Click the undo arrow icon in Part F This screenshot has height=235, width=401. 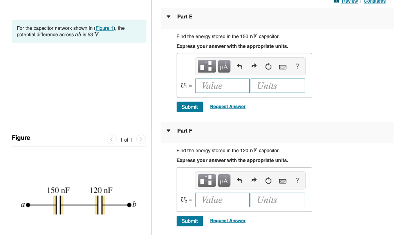click(239, 180)
